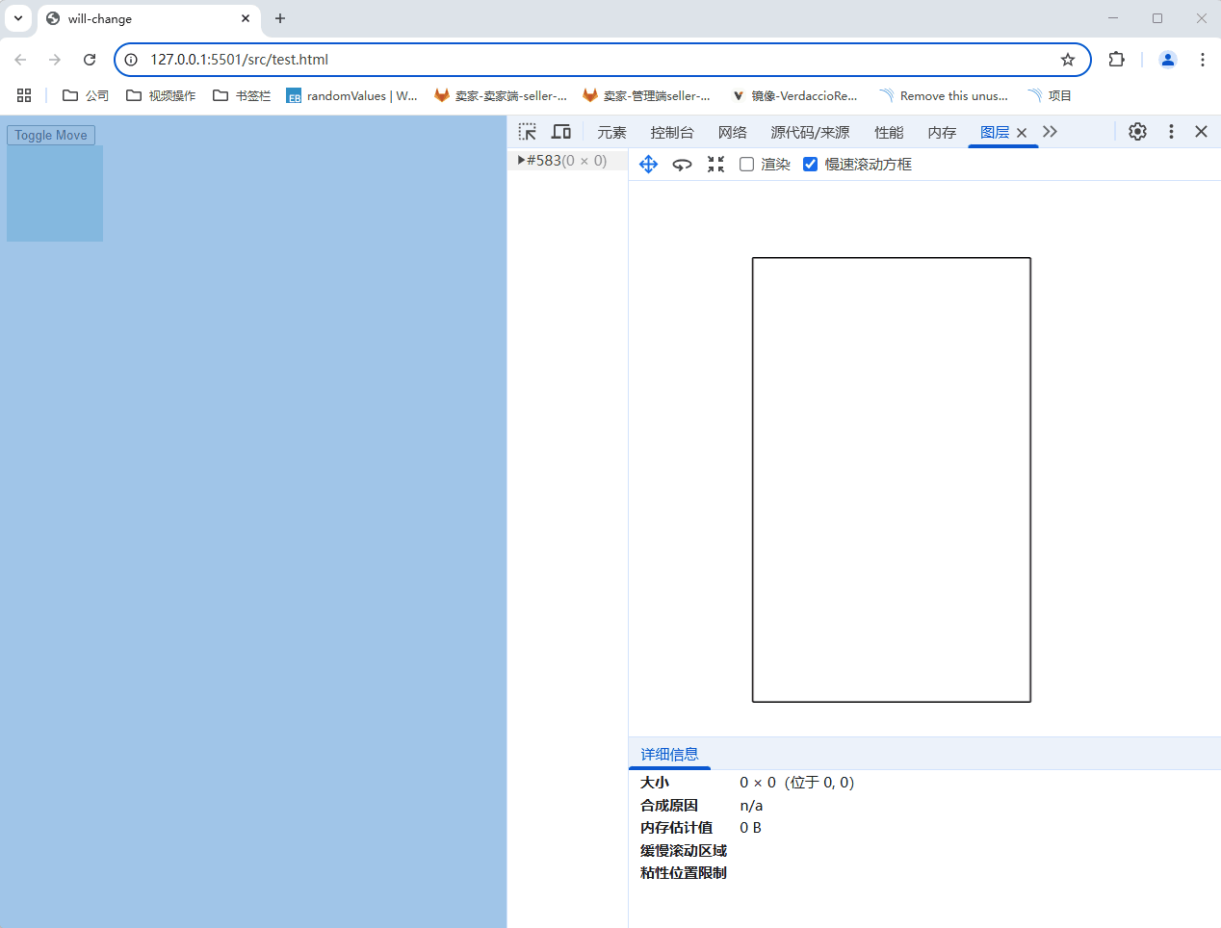Switch to the 元素 tab

coord(611,133)
